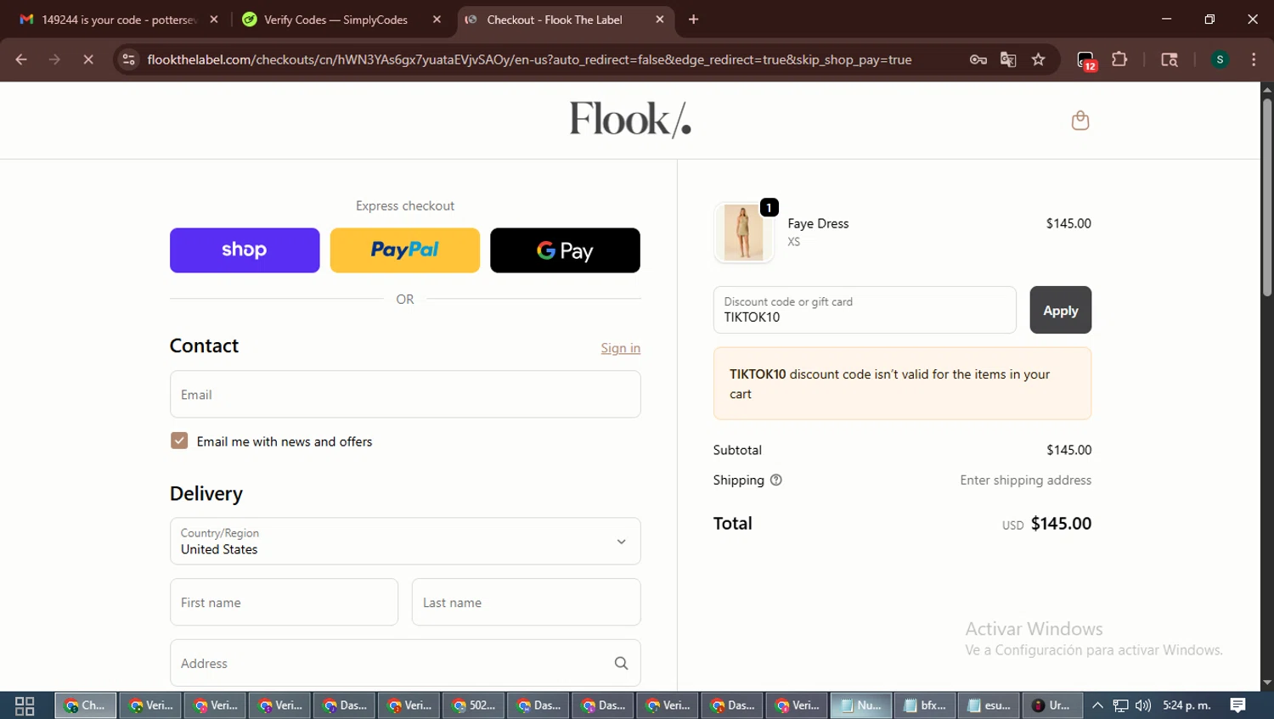Viewport: 1274px width, 719px height.
Task: Pay with Google Pay button
Action: [565, 250]
